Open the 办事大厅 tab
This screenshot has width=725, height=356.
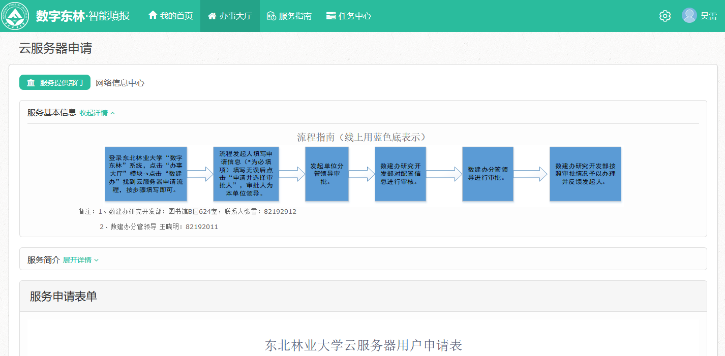[230, 16]
